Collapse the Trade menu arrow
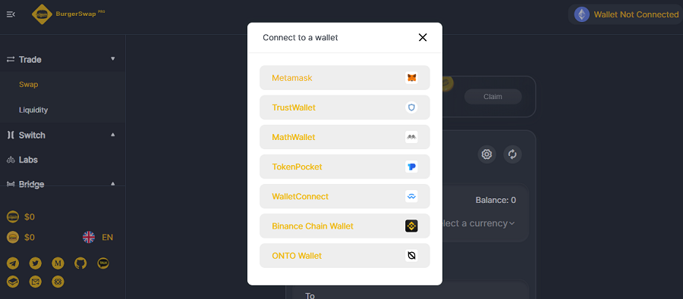Viewport: 683px width, 299px height. pyautogui.click(x=113, y=59)
